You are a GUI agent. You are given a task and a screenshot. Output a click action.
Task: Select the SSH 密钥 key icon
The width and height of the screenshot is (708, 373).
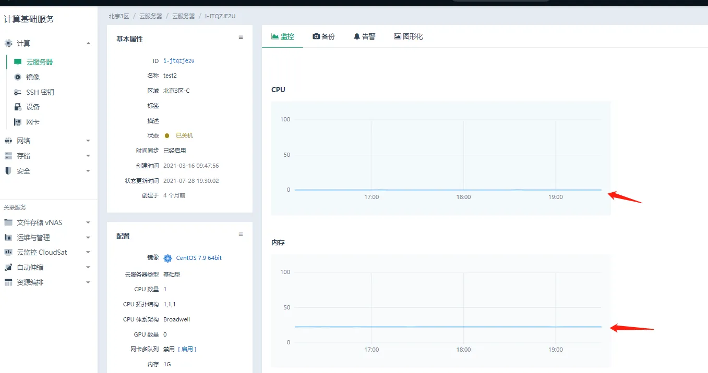click(18, 92)
